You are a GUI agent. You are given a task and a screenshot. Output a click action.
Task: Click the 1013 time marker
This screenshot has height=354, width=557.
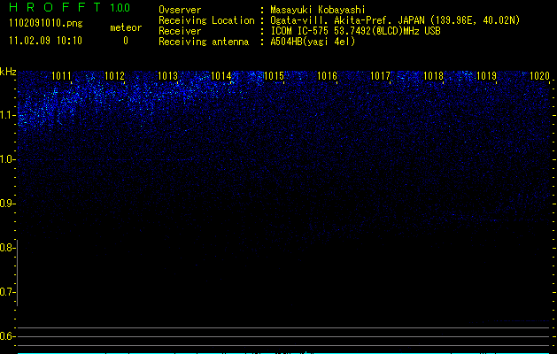(x=167, y=76)
